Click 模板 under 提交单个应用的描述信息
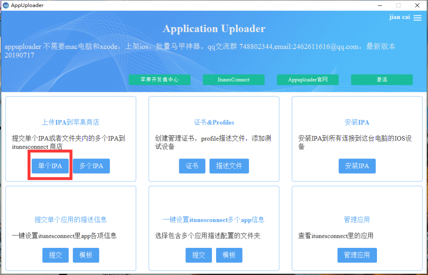Image resolution: width=428 pixels, height=275 pixels. coord(86,255)
